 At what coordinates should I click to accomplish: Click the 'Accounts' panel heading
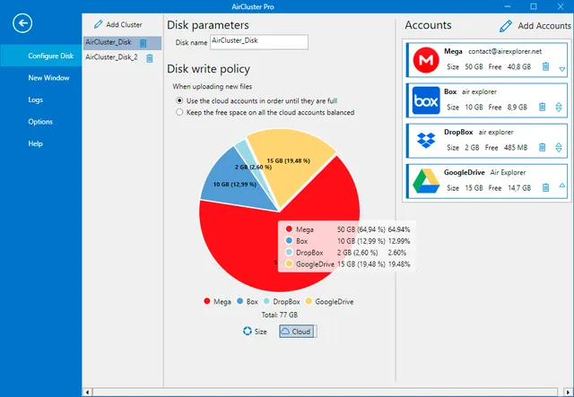tap(428, 25)
